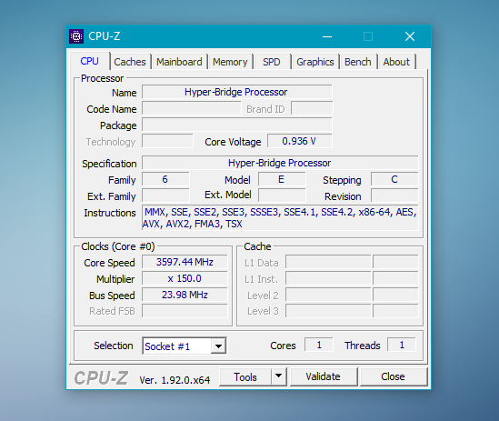Open the Mainboard tab
The height and width of the screenshot is (421, 499).
[179, 62]
